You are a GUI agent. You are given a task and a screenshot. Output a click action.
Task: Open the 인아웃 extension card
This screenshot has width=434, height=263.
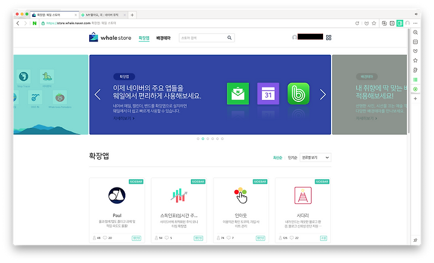(x=241, y=211)
